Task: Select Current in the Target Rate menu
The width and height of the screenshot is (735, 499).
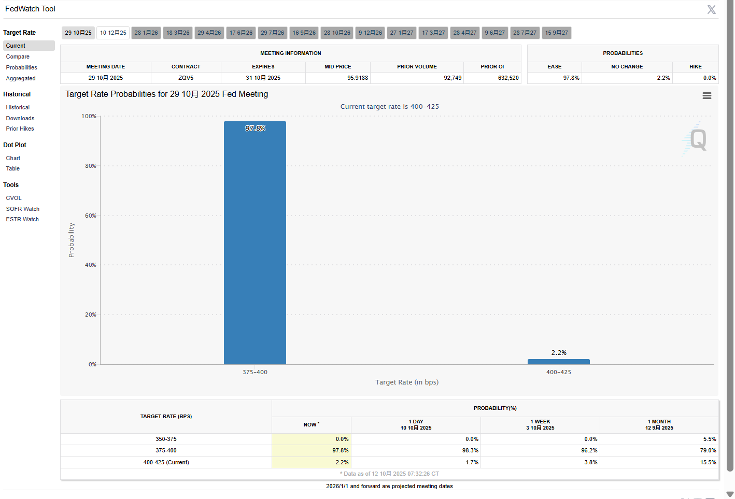Action: click(x=16, y=46)
